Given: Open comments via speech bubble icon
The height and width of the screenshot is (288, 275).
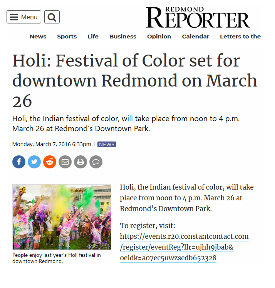Looking at the screenshot, I should coord(96,162).
